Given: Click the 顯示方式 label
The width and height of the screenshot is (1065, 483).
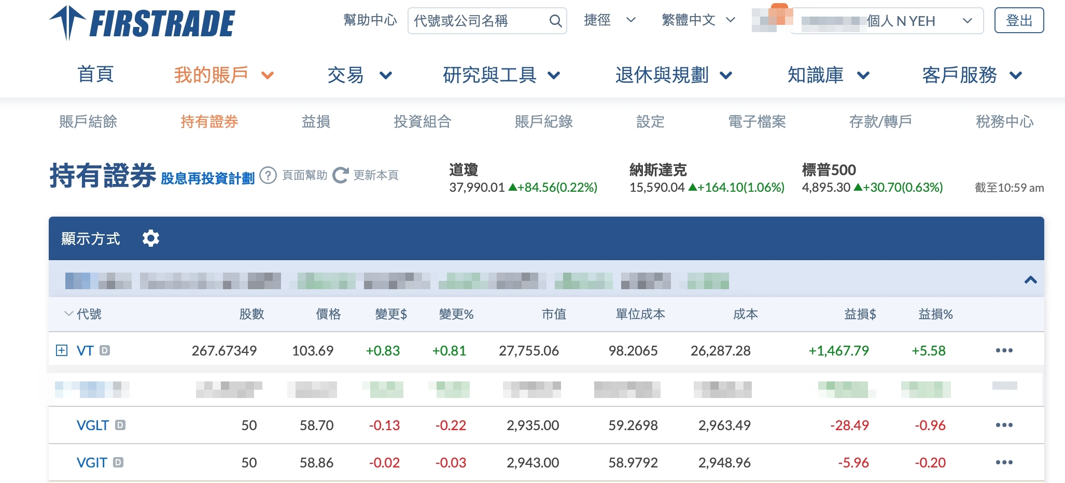Looking at the screenshot, I should point(91,238).
